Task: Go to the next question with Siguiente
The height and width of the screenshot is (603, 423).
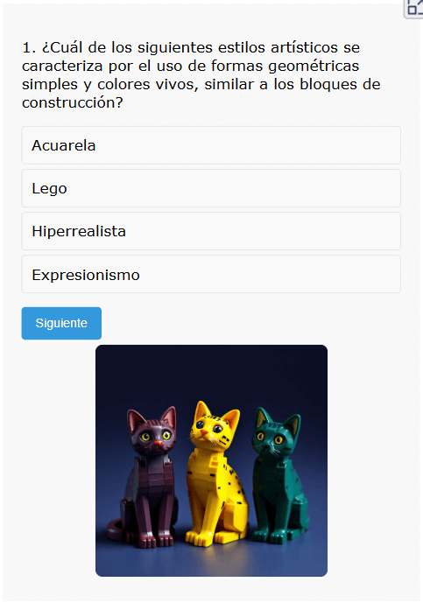Action: [61, 324]
